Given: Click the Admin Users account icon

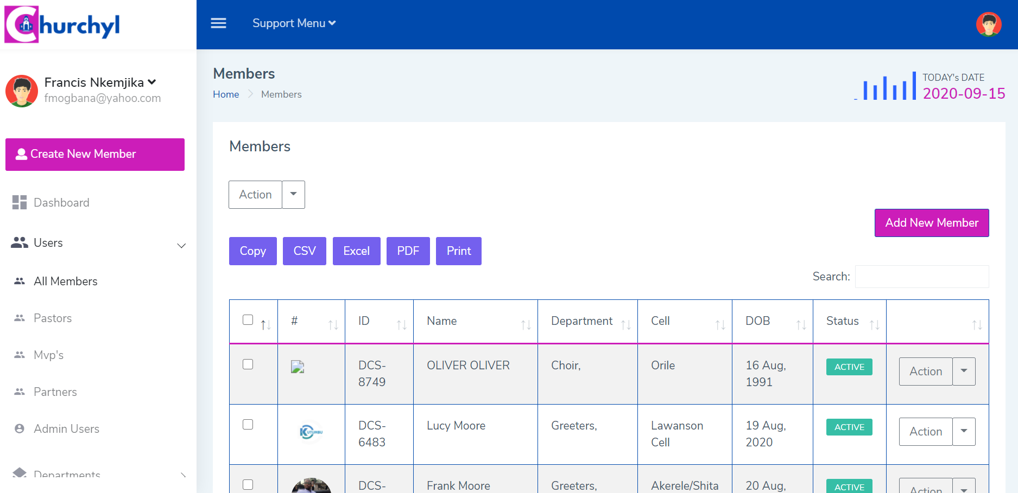Looking at the screenshot, I should pos(20,428).
